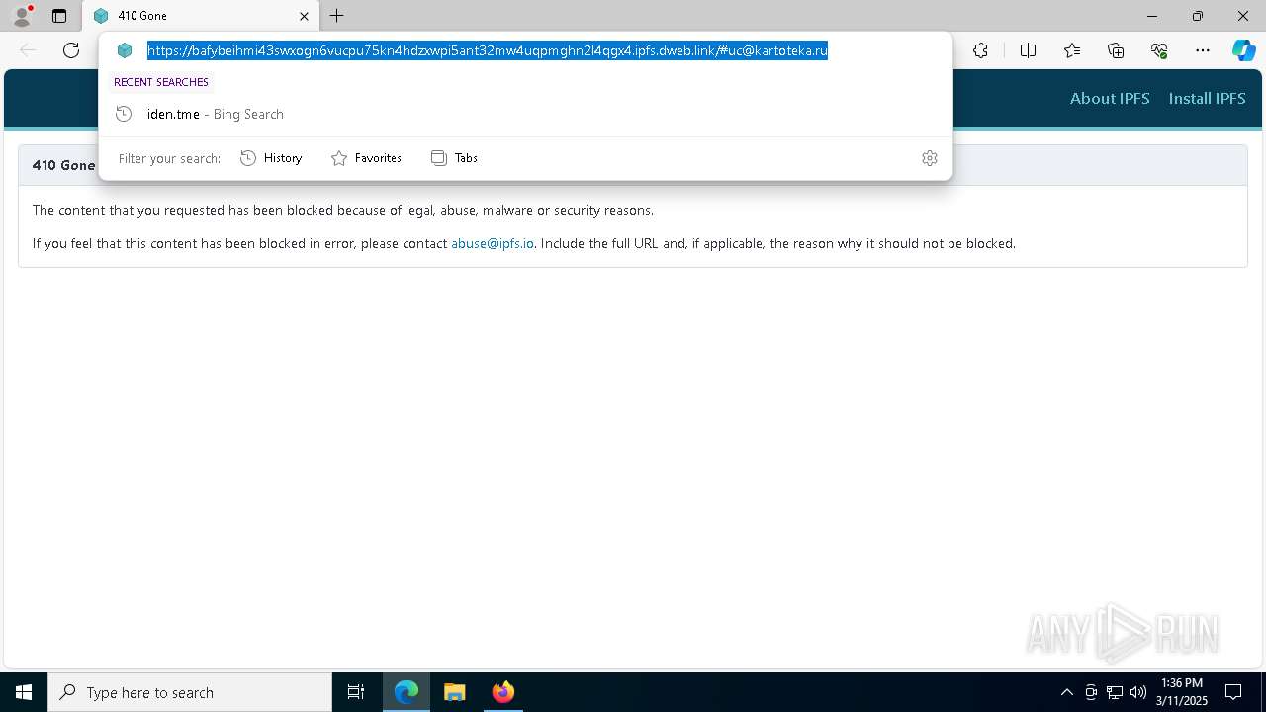Open Microsoft Edge from the taskbar
The width and height of the screenshot is (1266, 712).
407,692
